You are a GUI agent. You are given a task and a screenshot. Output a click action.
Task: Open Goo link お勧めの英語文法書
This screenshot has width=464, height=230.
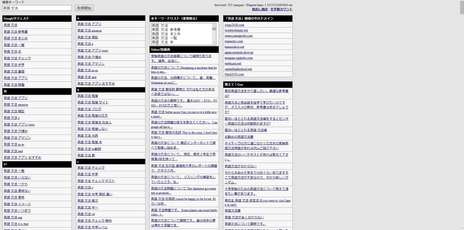pos(239,137)
